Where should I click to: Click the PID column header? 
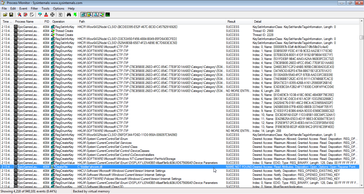[46, 22]
